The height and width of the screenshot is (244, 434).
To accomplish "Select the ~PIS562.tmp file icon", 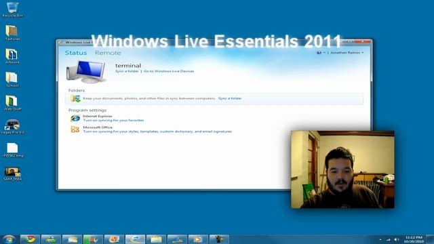I will point(12,150).
